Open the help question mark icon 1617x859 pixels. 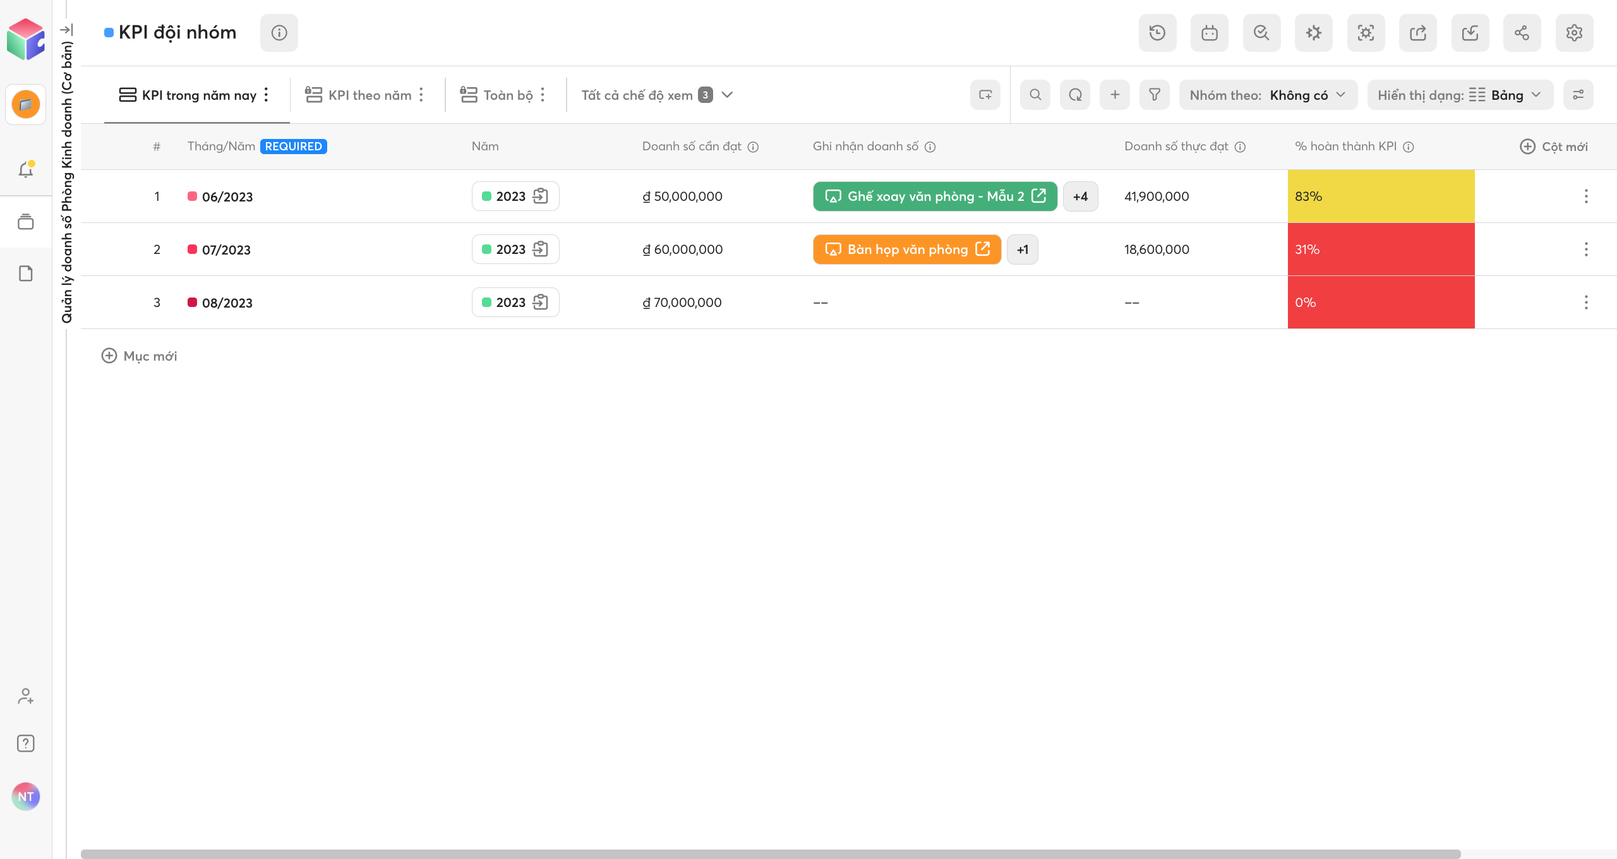pos(26,743)
